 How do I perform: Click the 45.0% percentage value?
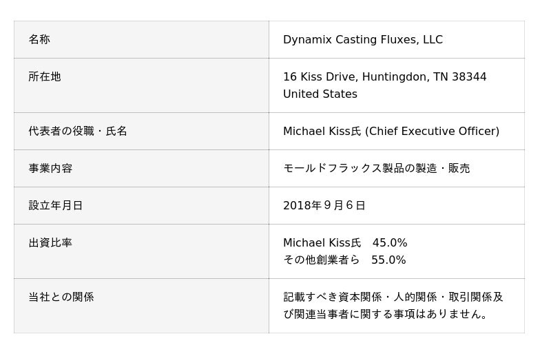coord(390,243)
